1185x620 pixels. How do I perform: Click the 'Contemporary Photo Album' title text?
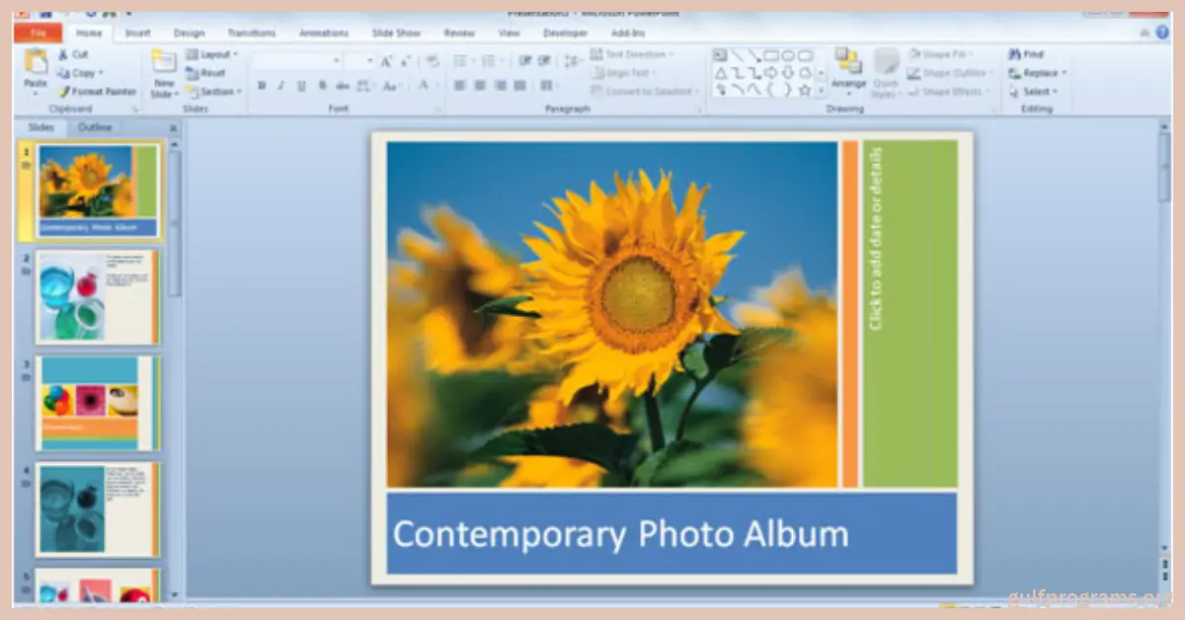coord(620,534)
